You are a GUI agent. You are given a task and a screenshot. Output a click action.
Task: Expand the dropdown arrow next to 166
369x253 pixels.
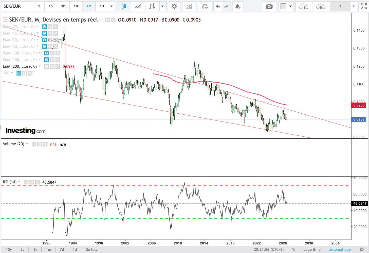pyautogui.click(x=12, y=73)
